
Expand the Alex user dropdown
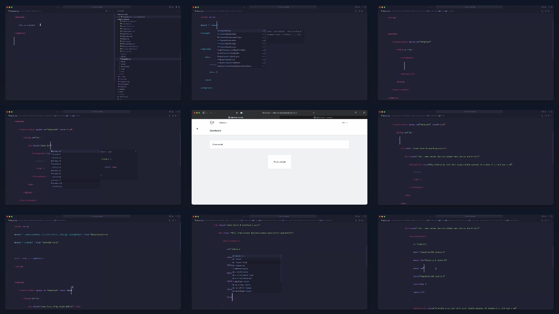coord(345,123)
